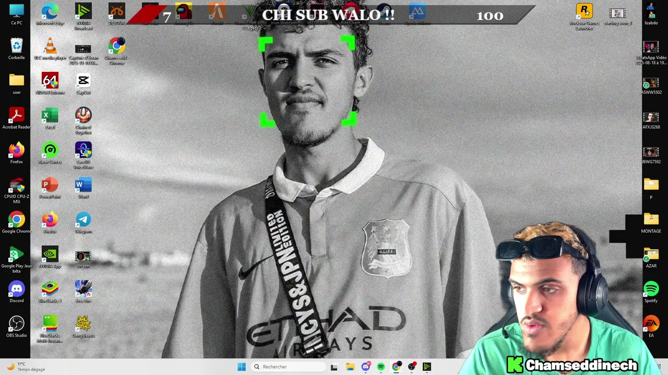Select the FiveM desktop shortcut
Image resolution: width=668 pixels, height=375 pixels.
click(x=217, y=15)
